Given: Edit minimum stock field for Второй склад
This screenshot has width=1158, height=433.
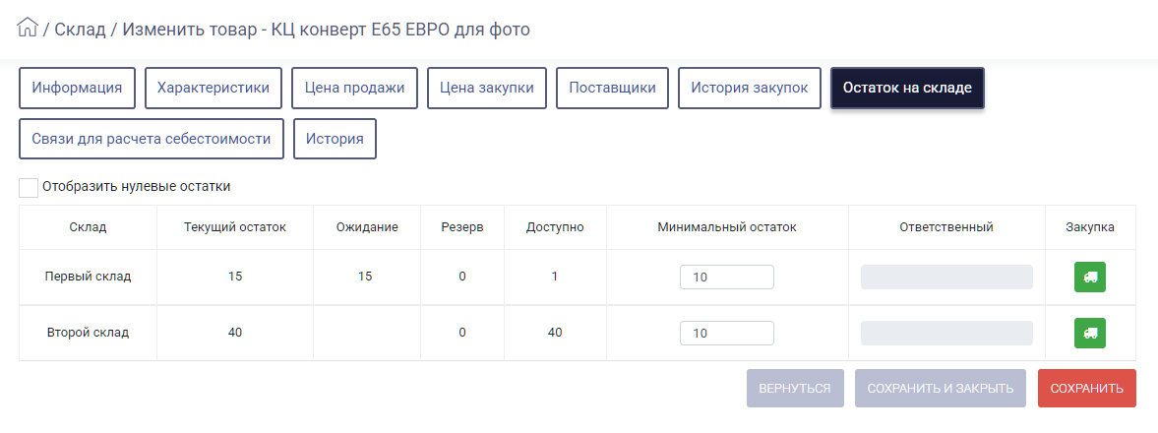Looking at the screenshot, I should coord(726,333).
